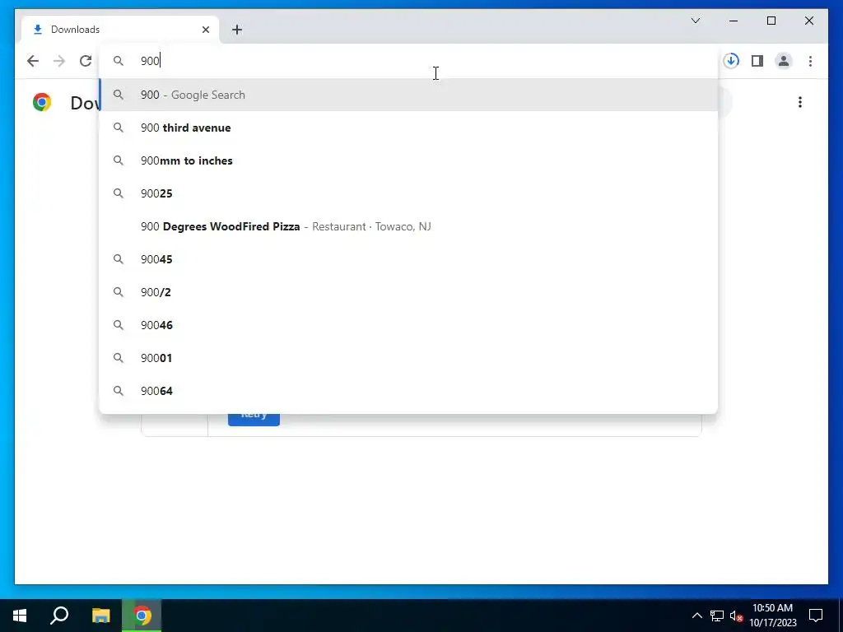Screen dimensions: 843x632
Task: Go back using the browser back arrow
Action: pos(33,61)
